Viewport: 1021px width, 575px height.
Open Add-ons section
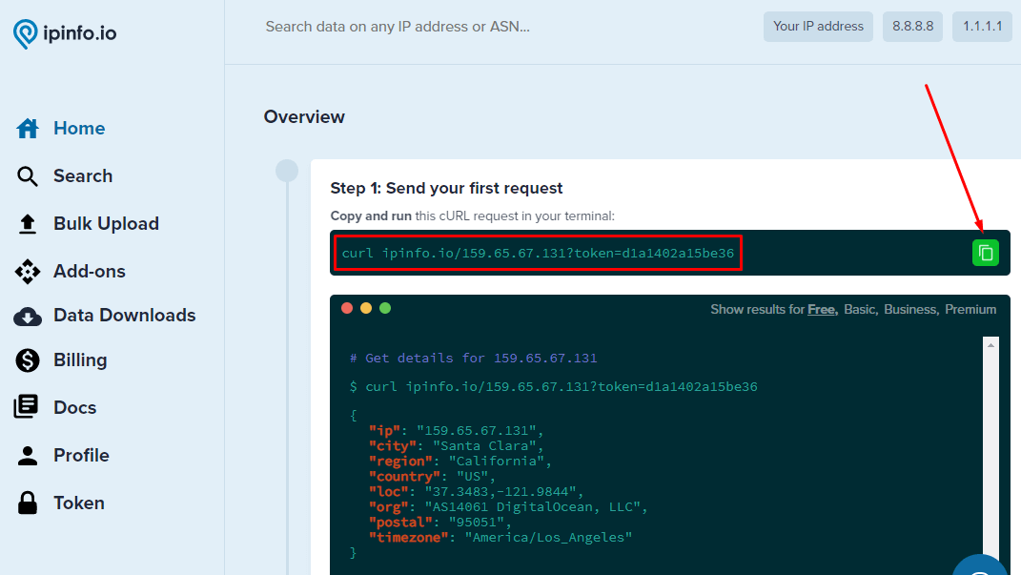pos(90,272)
